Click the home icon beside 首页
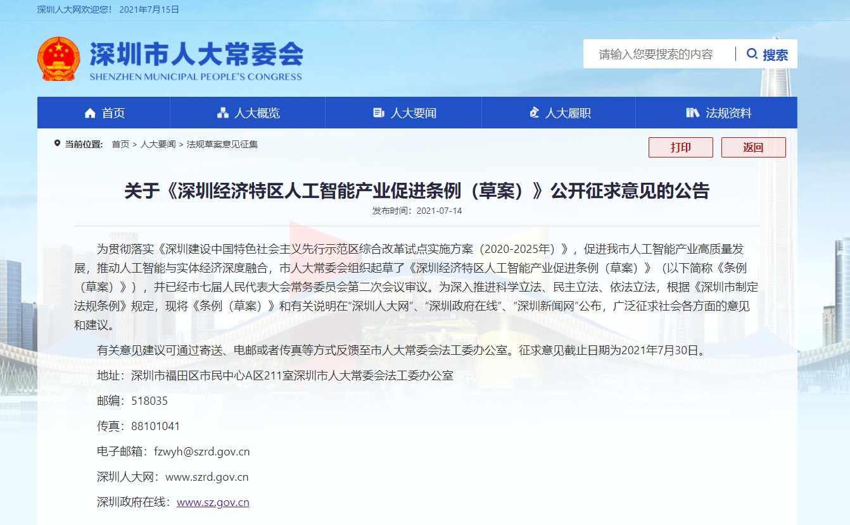The width and height of the screenshot is (850, 525). pyautogui.click(x=90, y=113)
